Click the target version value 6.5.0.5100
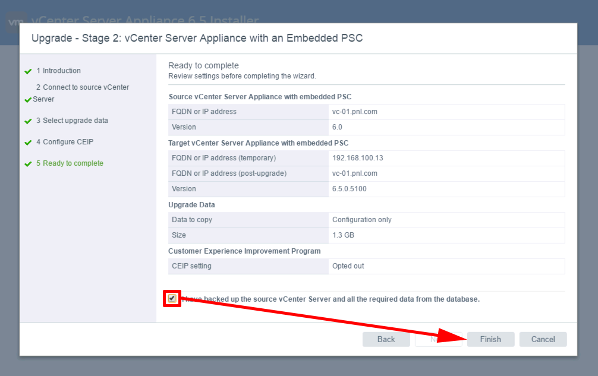The width and height of the screenshot is (598, 376). (x=350, y=188)
